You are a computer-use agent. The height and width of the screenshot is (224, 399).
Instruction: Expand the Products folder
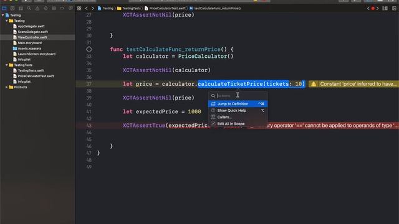[x=7, y=87]
